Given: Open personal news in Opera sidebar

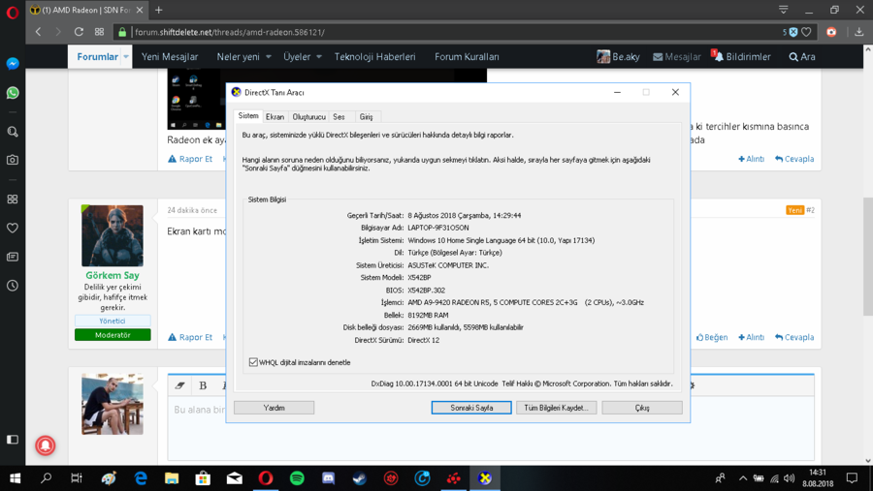Looking at the screenshot, I should (13, 257).
